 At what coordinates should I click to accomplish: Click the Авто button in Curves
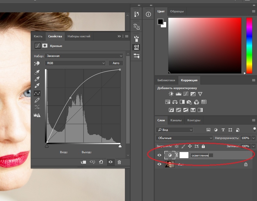pos(116,63)
